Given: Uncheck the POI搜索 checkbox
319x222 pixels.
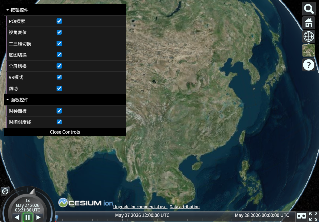Looking at the screenshot, I should (59, 21).
